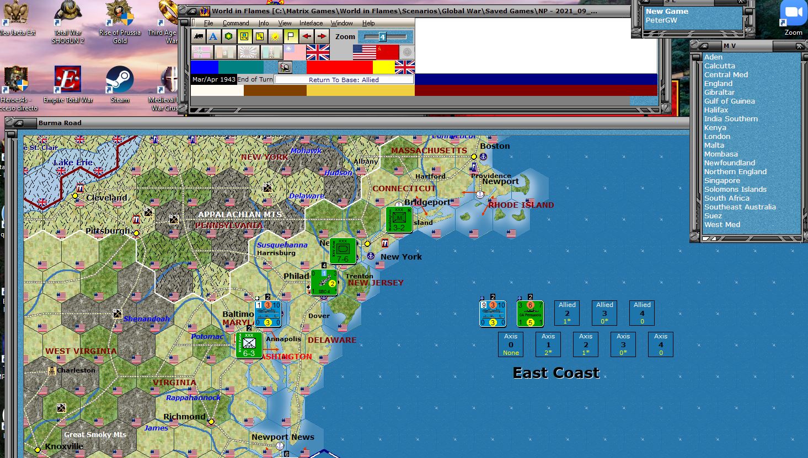Click the locomotive rail-movement toolbar icon
Screen dimensions: 808x458
tap(199, 36)
